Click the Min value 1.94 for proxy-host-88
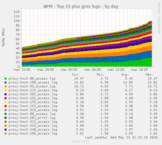This screenshot has width=162, height=145. 104,114
